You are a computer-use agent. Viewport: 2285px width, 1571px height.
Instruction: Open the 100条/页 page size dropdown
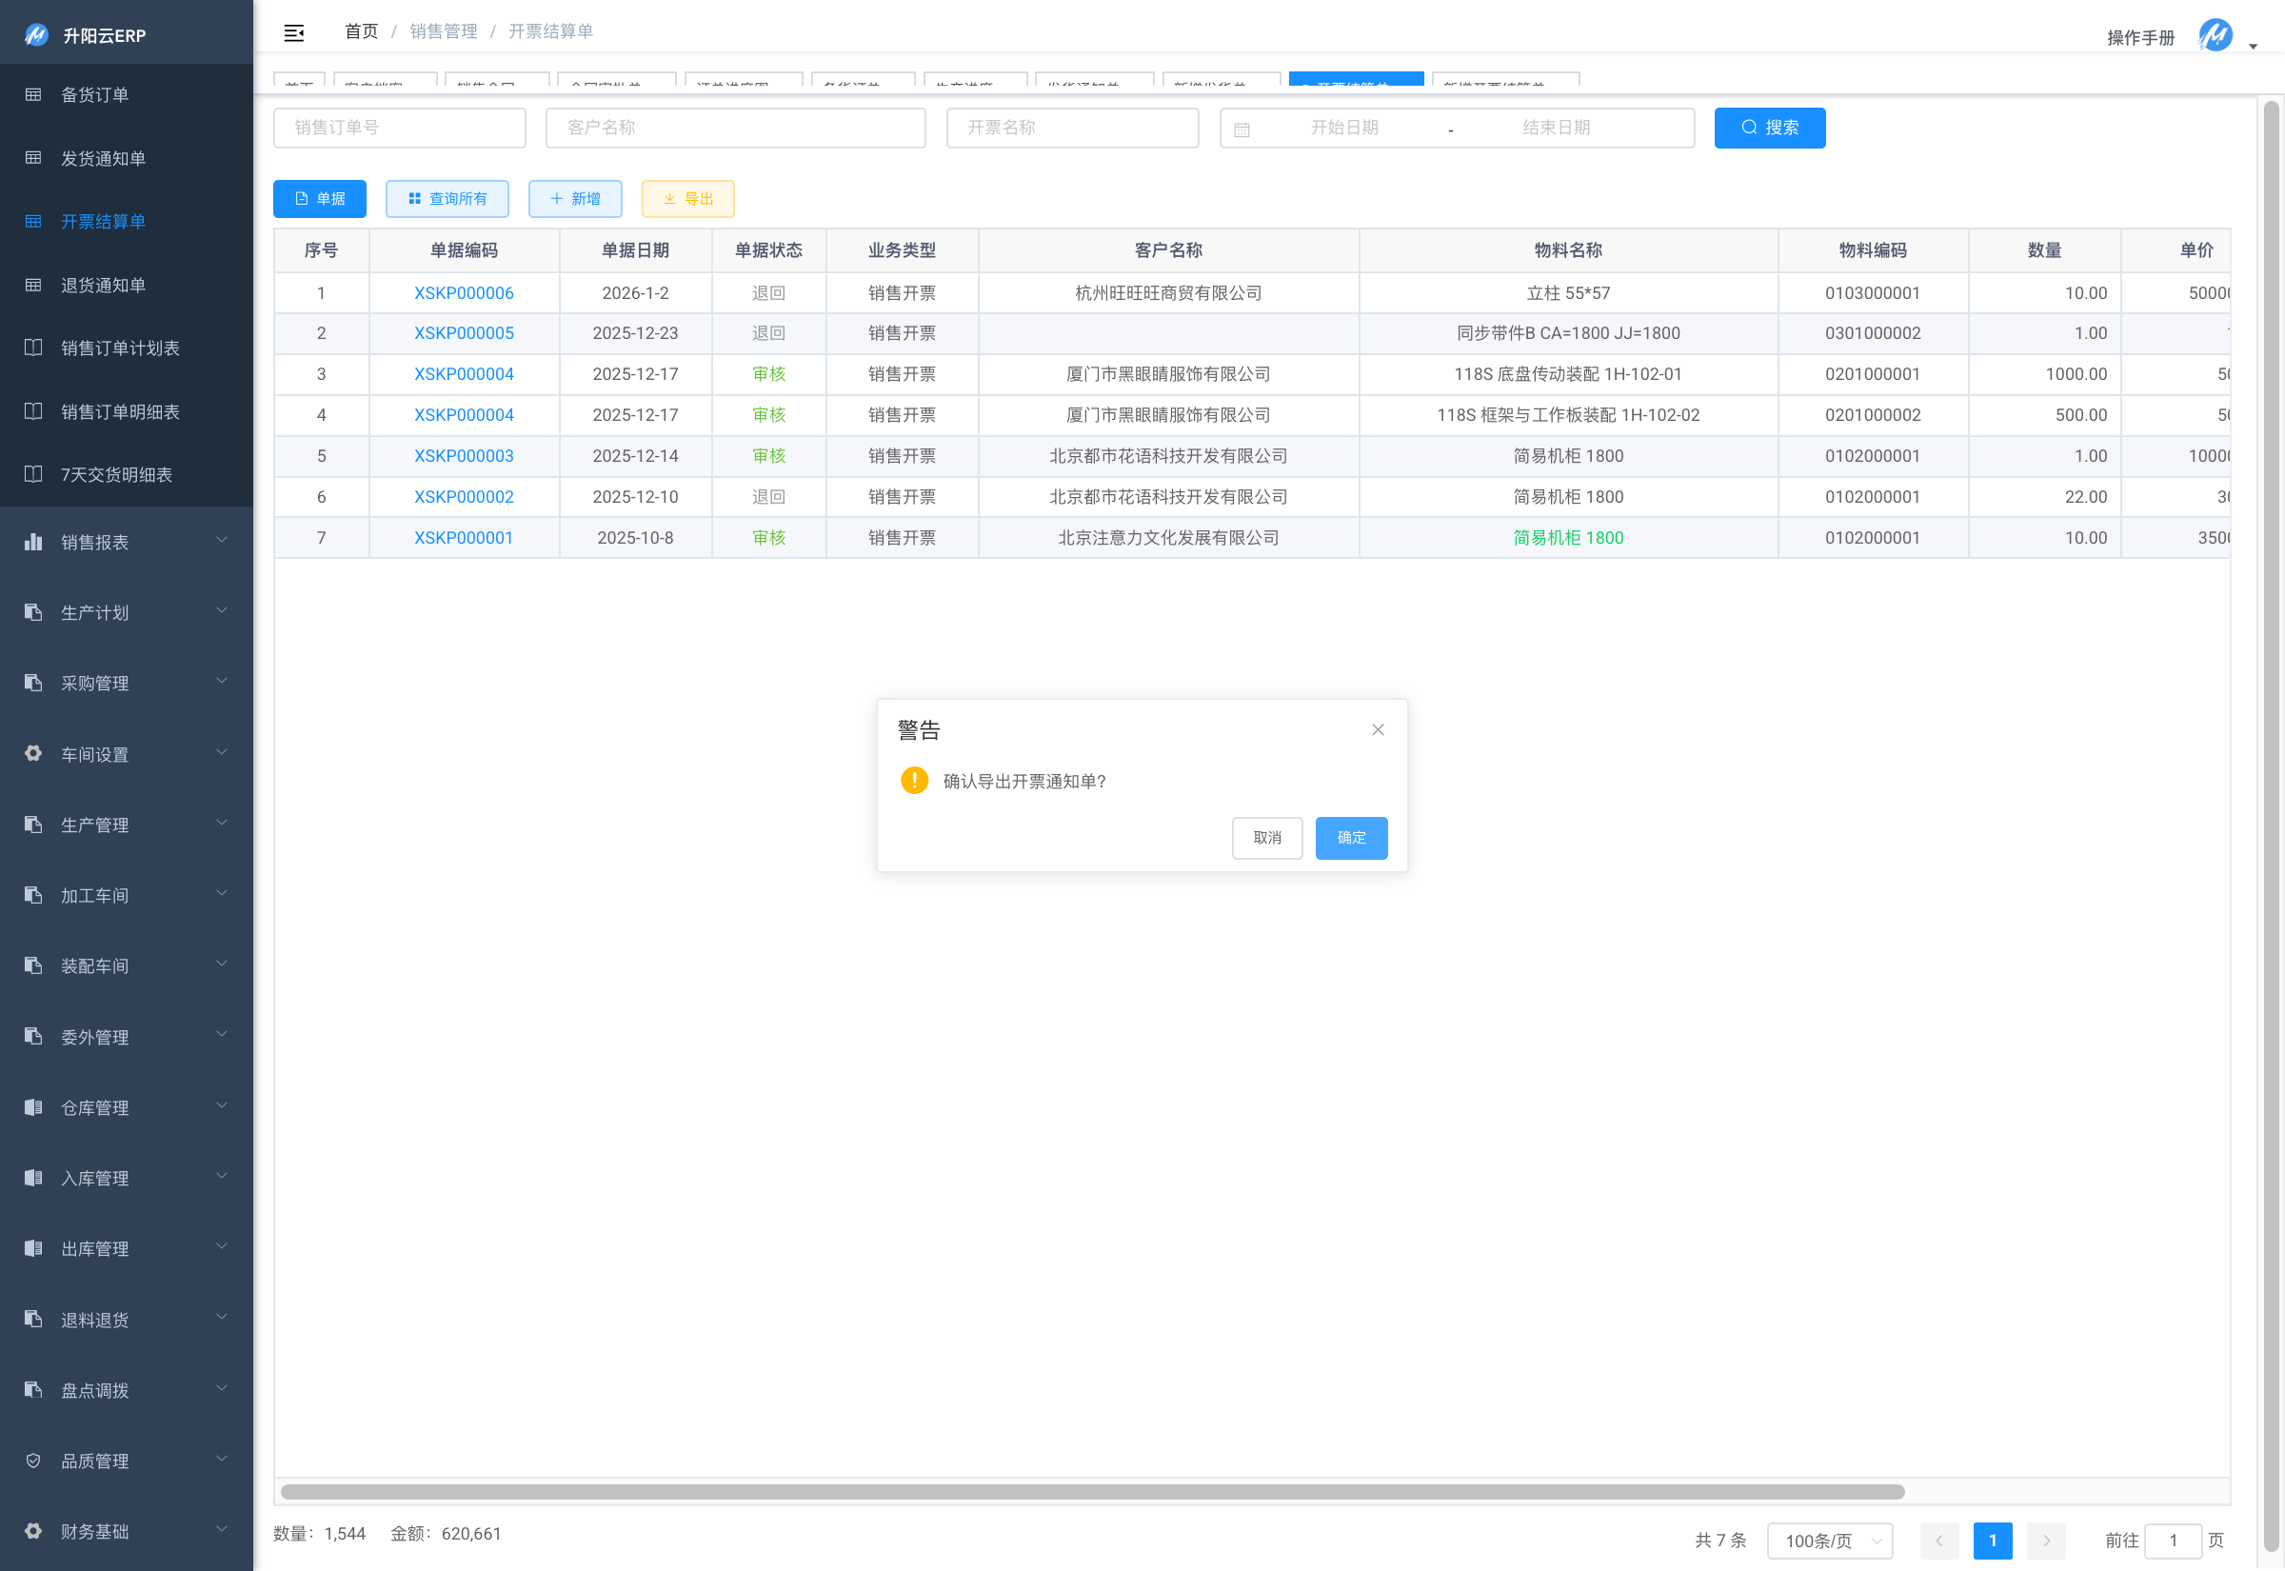click(x=1829, y=1541)
